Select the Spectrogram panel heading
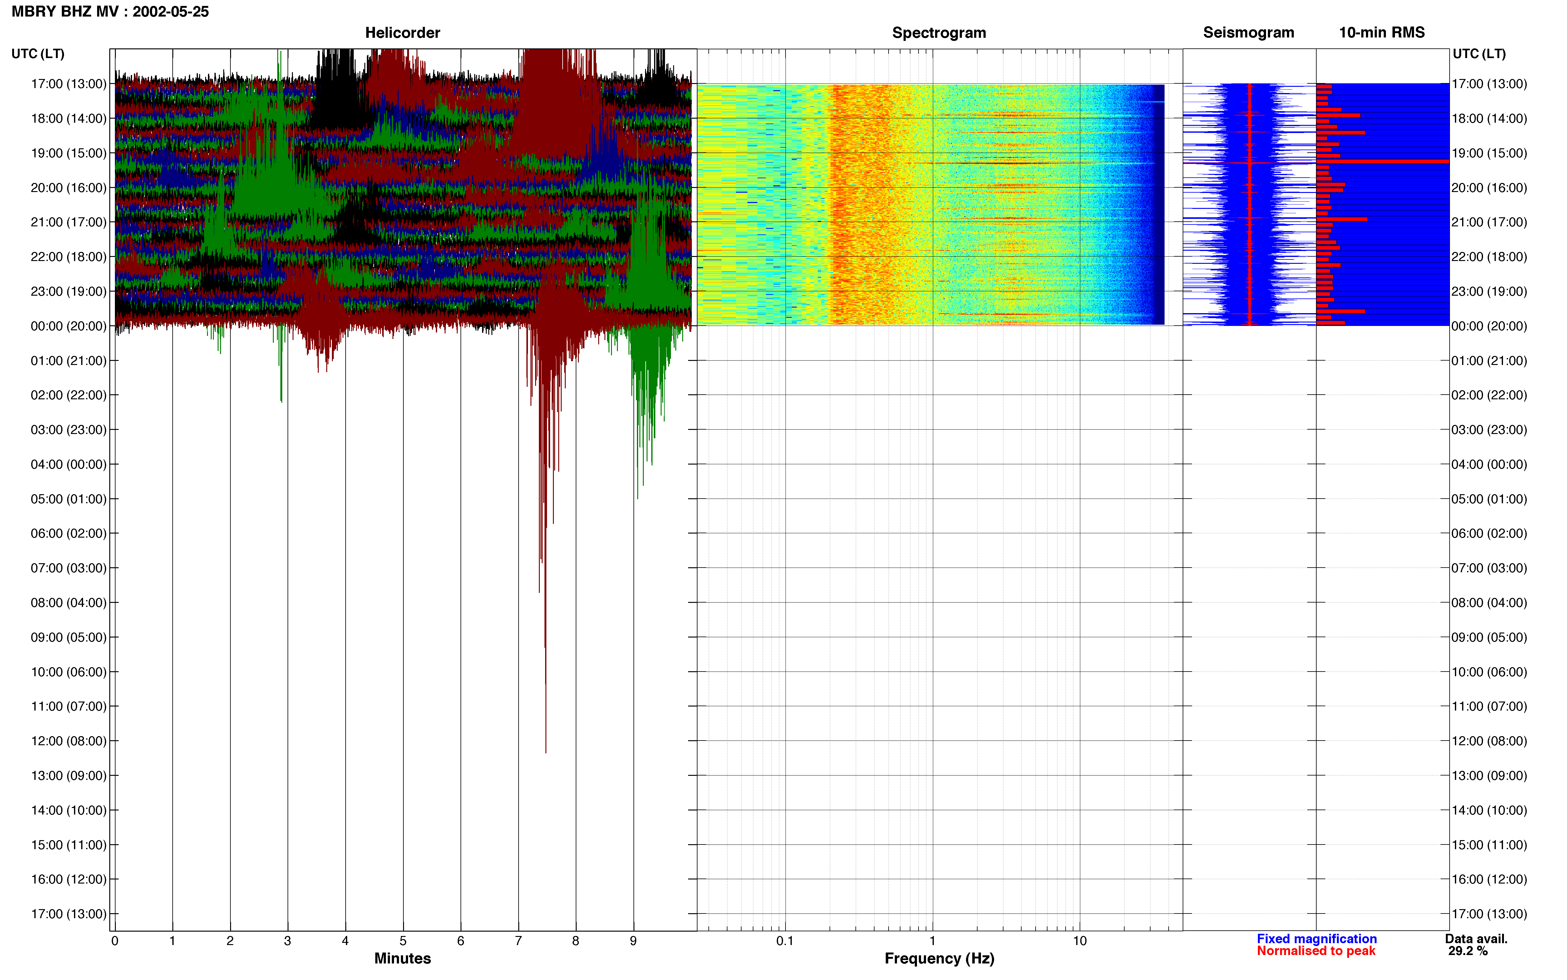The image size is (1567, 980). pyautogui.click(x=939, y=32)
